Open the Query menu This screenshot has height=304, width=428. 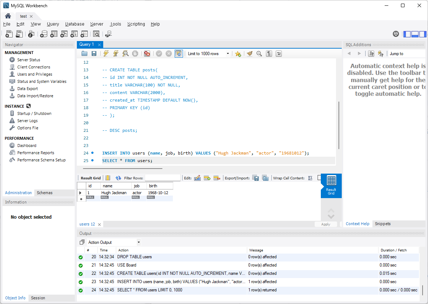point(53,24)
